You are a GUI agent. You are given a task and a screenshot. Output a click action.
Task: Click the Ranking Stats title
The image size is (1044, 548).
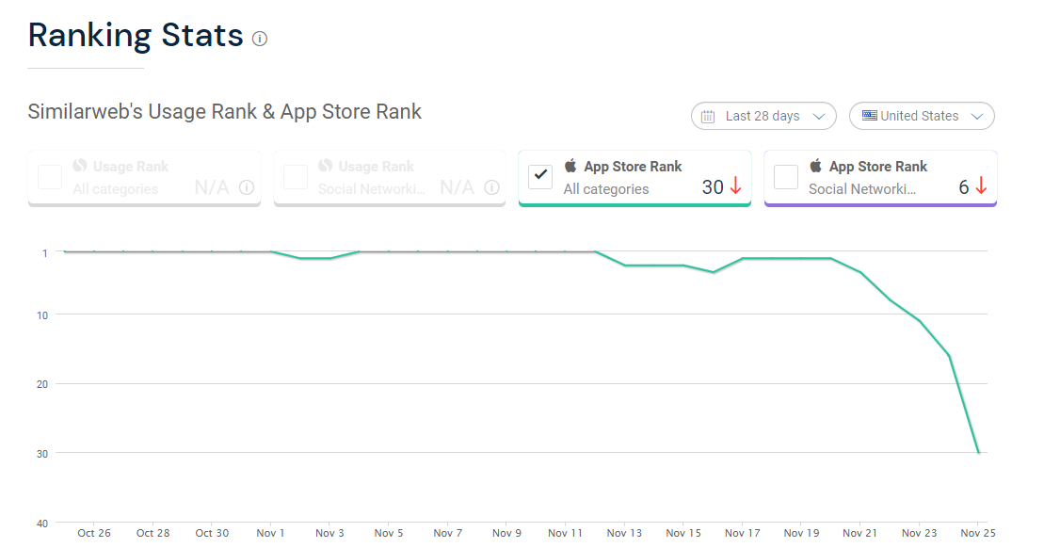tap(136, 35)
